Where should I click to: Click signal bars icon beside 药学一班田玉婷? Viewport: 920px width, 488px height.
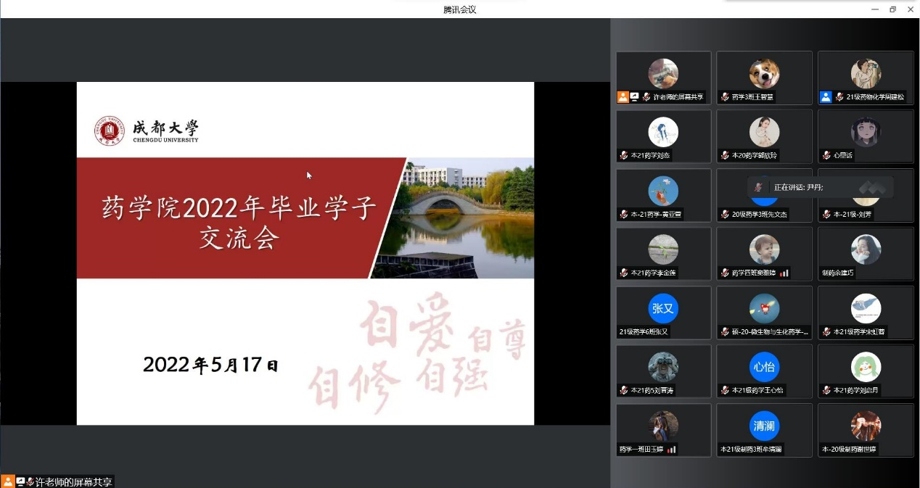tap(671, 450)
